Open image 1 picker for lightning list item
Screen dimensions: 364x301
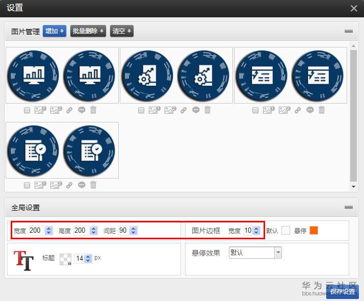pyautogui.click(x=269, y=110)
